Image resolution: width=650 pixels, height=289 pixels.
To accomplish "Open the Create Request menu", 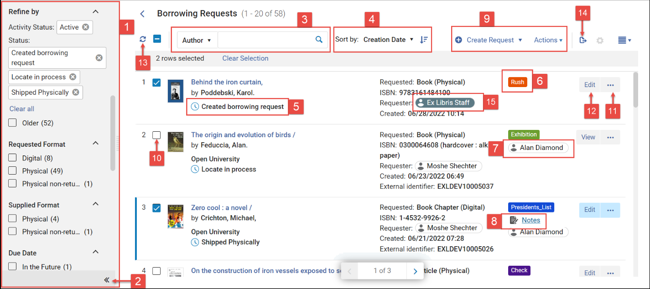I will click(489, 40).
